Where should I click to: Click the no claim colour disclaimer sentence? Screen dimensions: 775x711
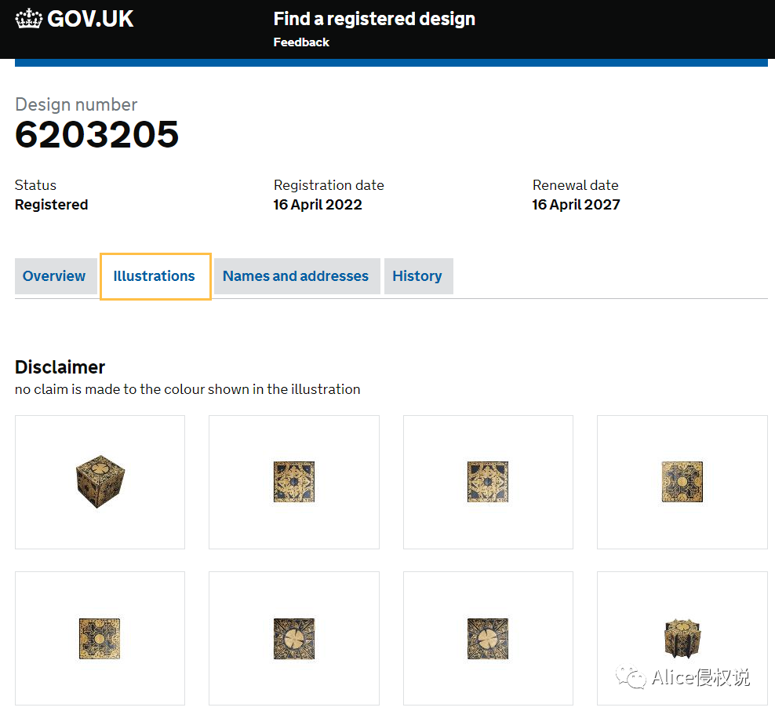(x=187, y=389)
